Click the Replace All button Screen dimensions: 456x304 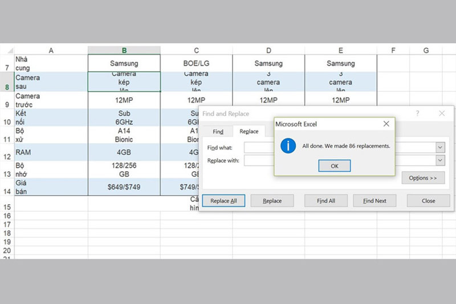(x=223, y=201)
